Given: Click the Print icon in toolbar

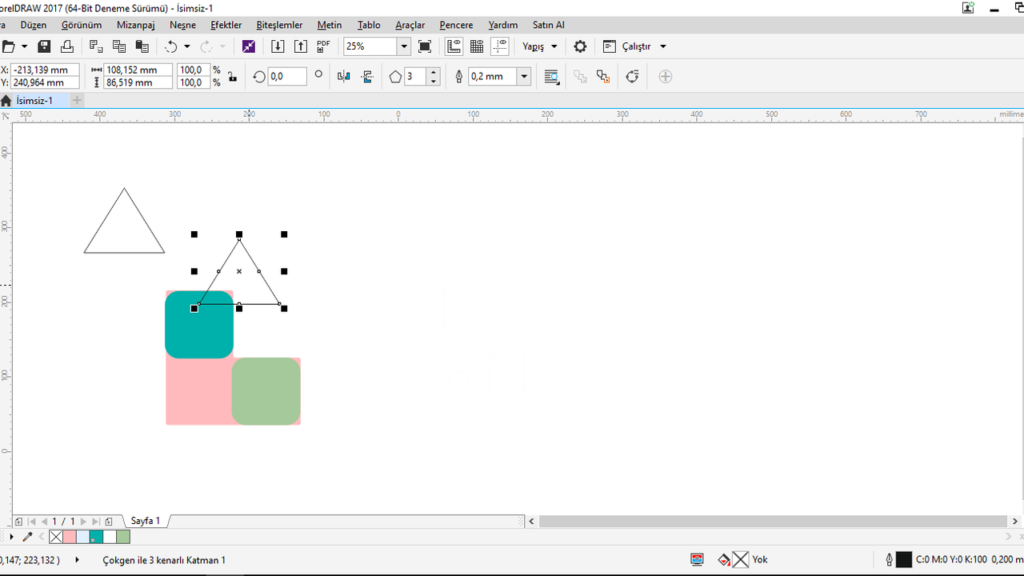Looking at the screenshot, I should [x=67, y=46].
